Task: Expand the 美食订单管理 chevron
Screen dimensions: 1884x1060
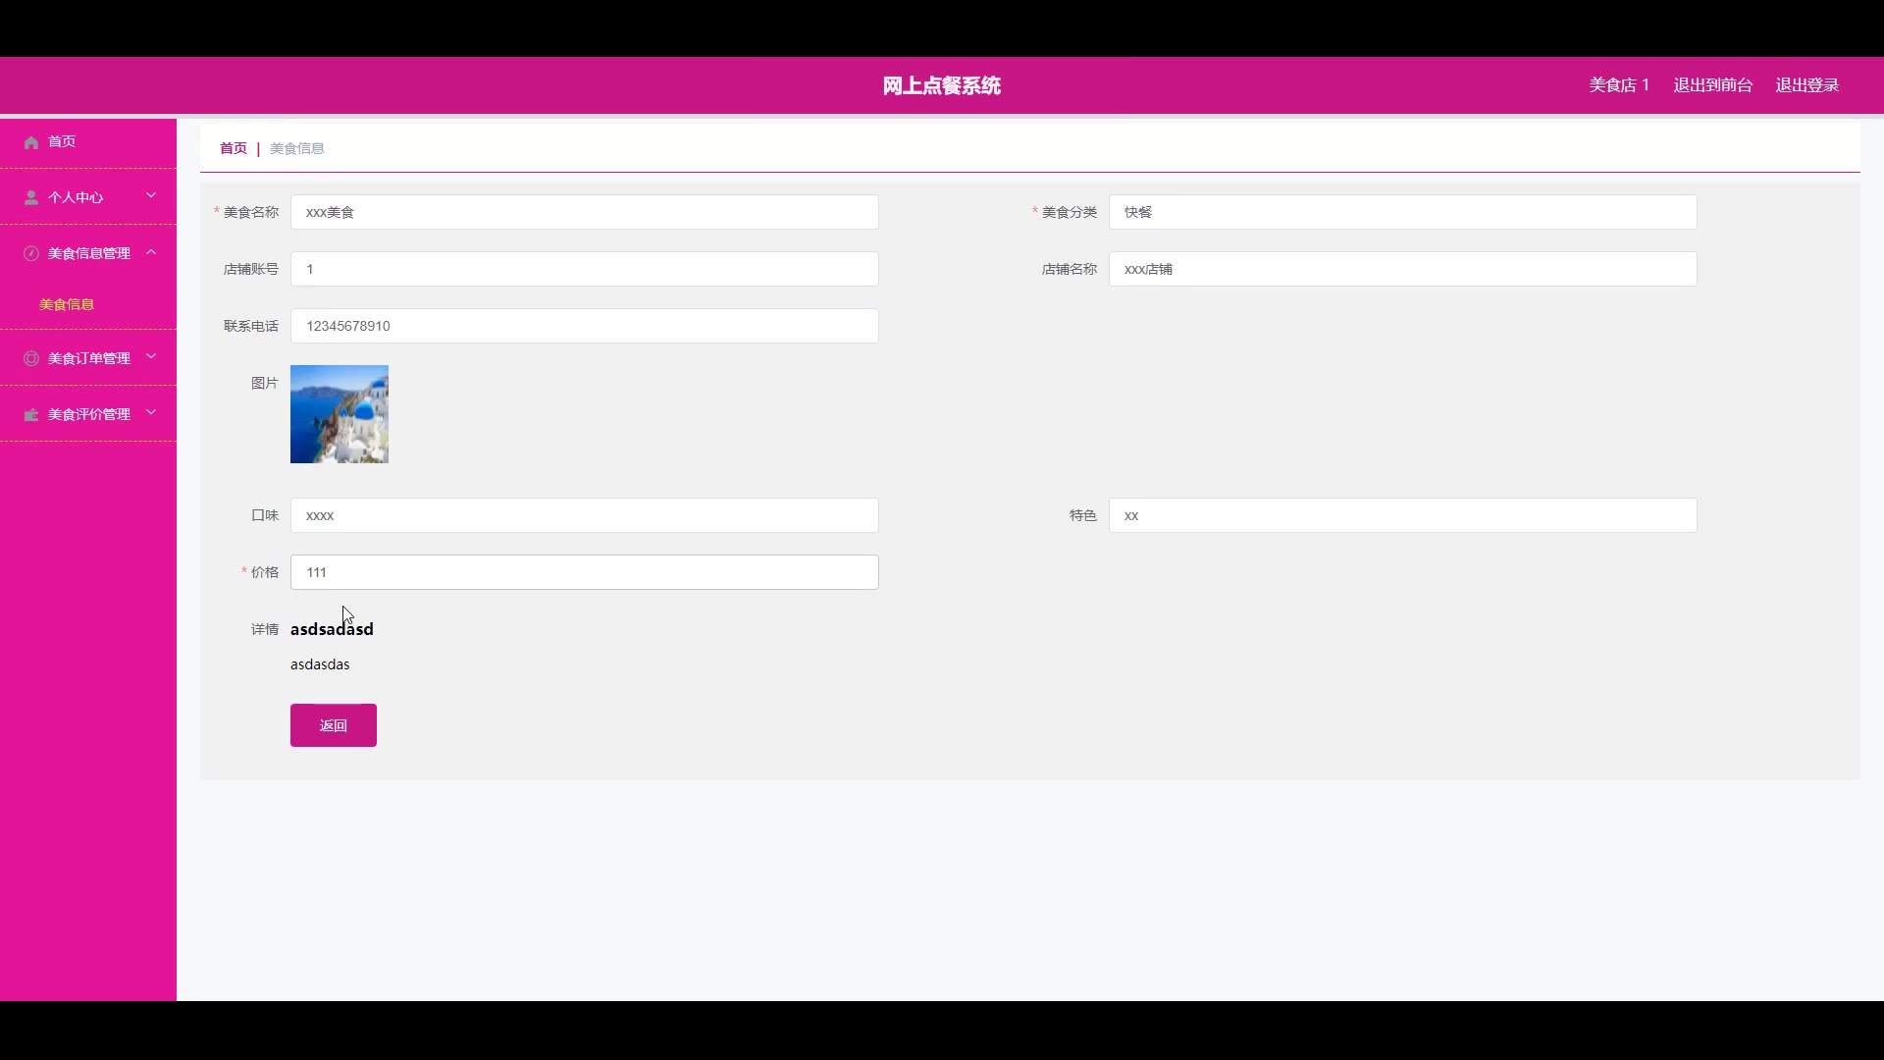Action: pos(151,357)
